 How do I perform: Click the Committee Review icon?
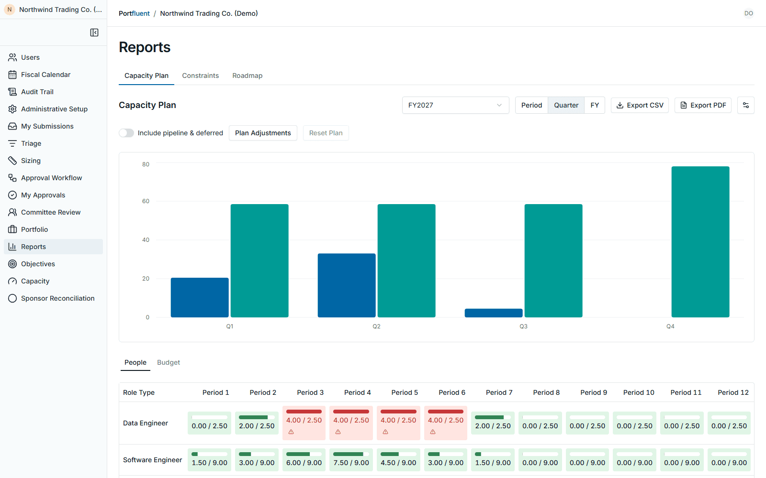tap(12, 212)
